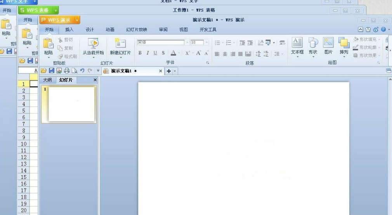This screenshot has height=215, width=392.
Task: Switch to the Outline (大纲) pane tab
Action: point(47,80)
